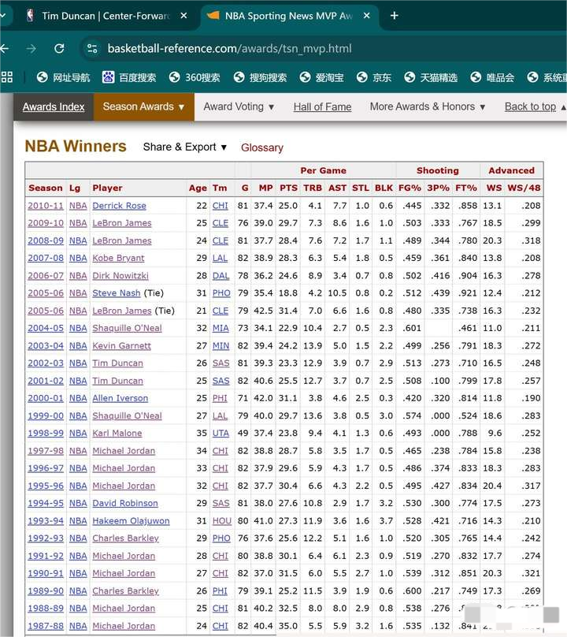This screenshot has width=567, height=637.
Task: Open the 搜狗搜索 bookmark
Action: tap(260, 77)
